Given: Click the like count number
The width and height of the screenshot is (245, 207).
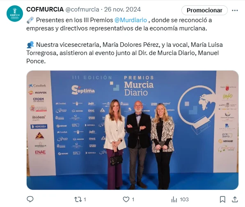Looking at the screenshot, I should coord(133,200).
